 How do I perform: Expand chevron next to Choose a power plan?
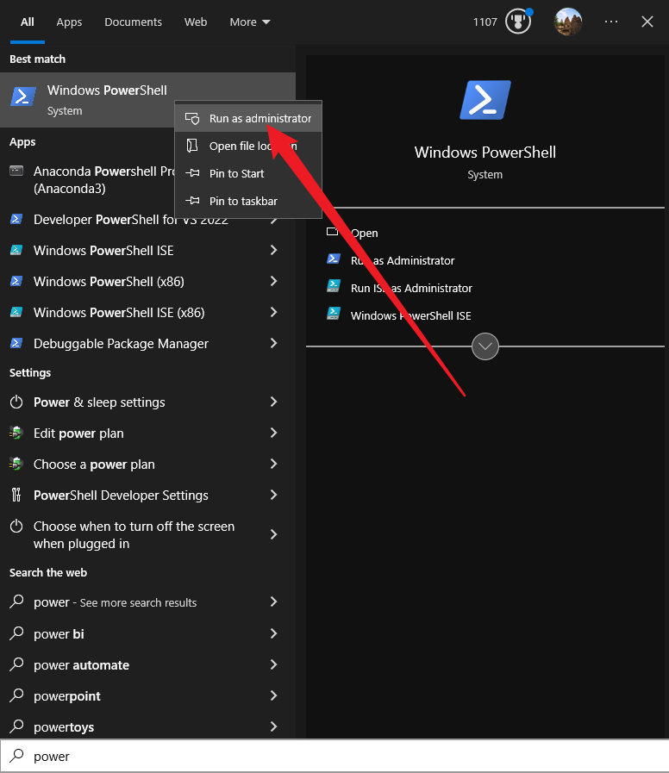point(273,464)
